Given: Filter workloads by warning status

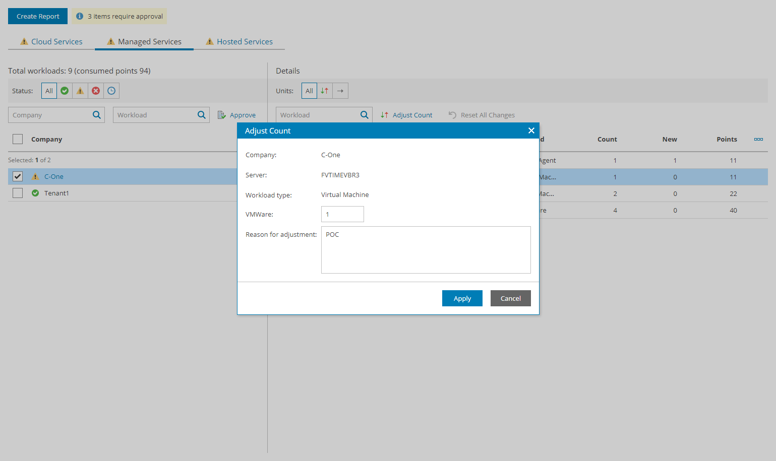Looking at the screenshot, I should pyautogui.click(x=80, y=91).
